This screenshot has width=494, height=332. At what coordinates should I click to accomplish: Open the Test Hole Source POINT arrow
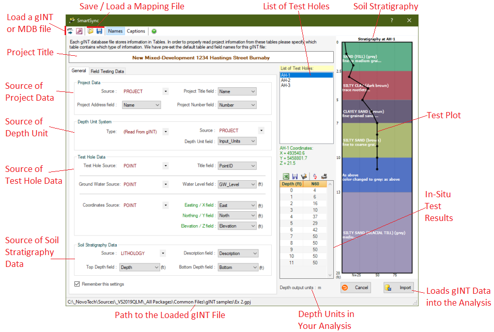[166, 166]
